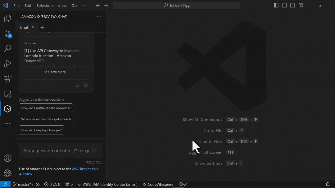Viewport: 335px width, 188px height.
Task: Focus the Ask a question input
Action: point(57,151)
